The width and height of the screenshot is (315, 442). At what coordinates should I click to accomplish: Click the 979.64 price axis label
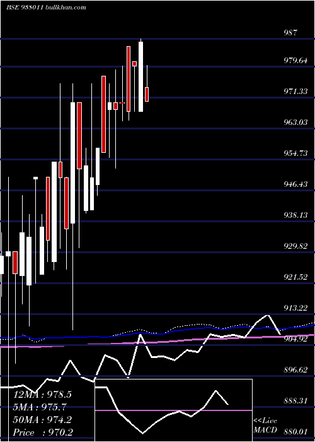(x=295, y=61)
